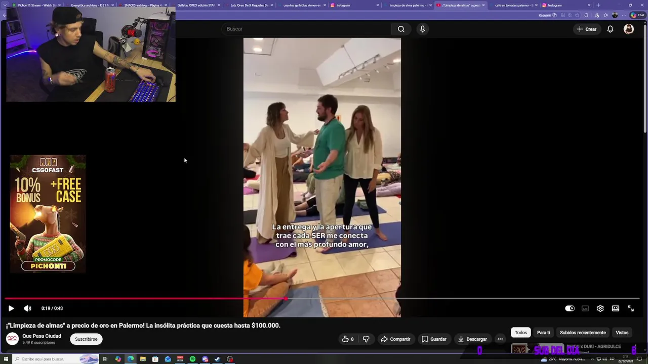Open the player settings gear

click(x=600, y=308)
